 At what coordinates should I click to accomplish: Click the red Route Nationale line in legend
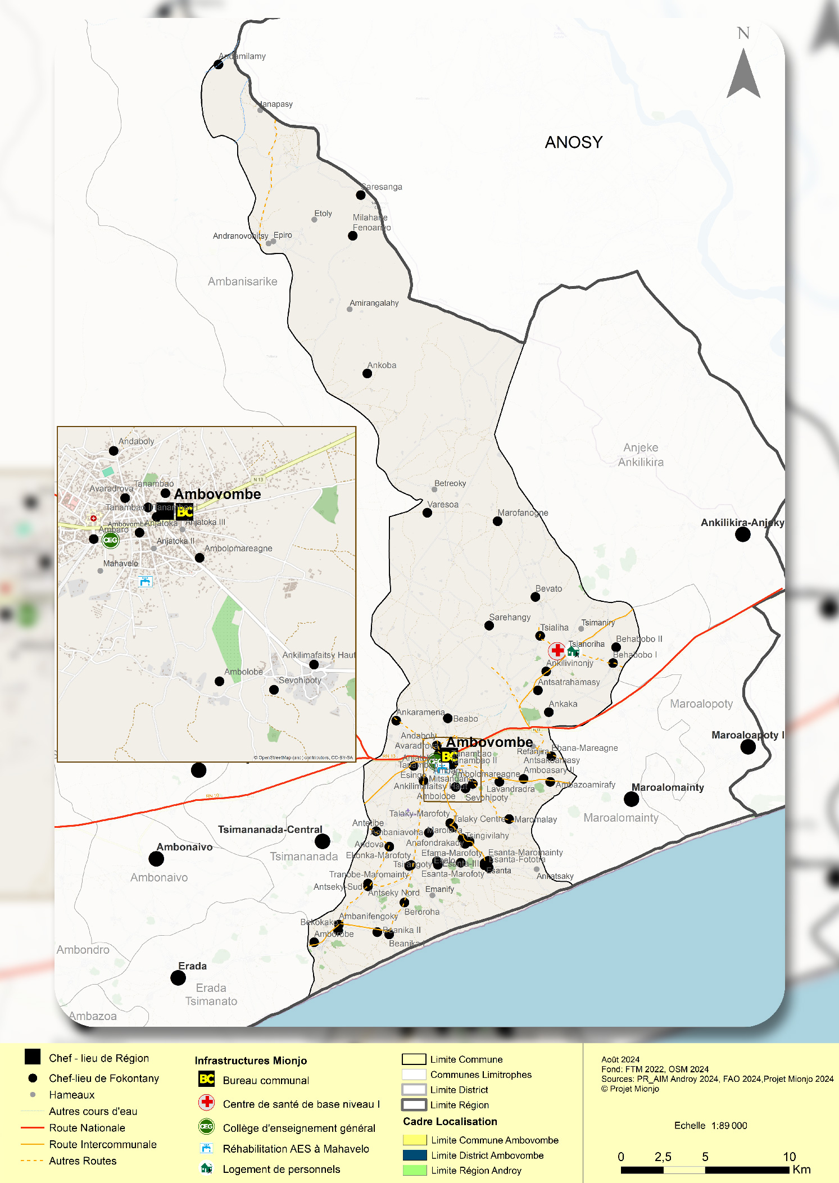pyautogui.click(x=32, y=1127)
